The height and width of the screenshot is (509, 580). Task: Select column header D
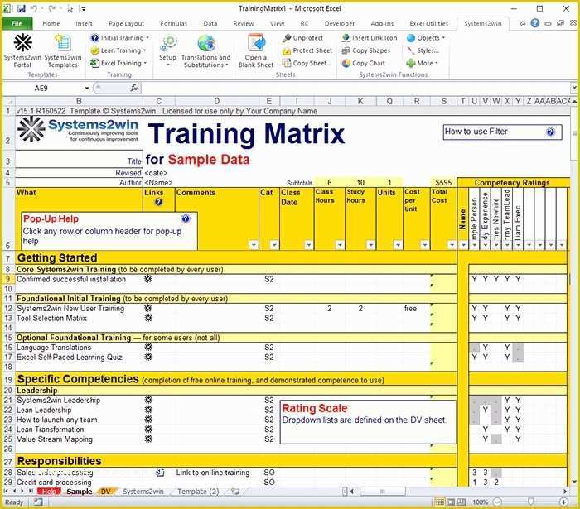click(217, 101)
